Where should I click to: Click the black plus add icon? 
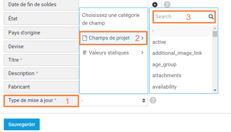155,4
